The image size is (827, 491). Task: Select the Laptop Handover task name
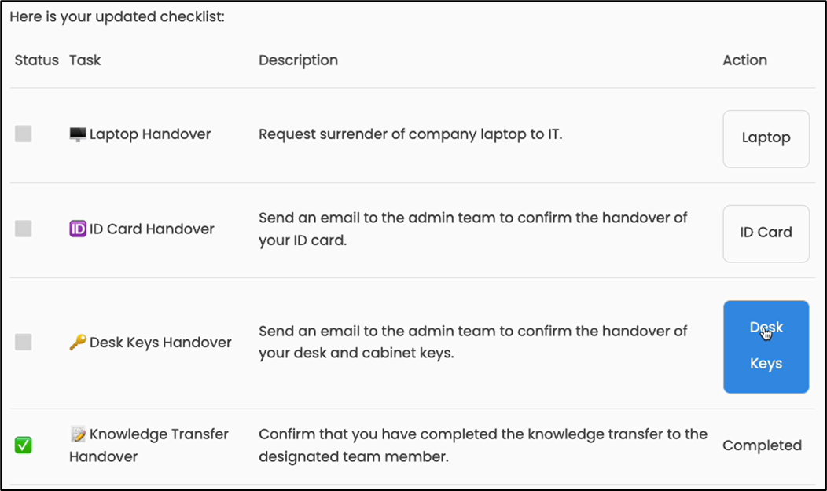point(150,134)
